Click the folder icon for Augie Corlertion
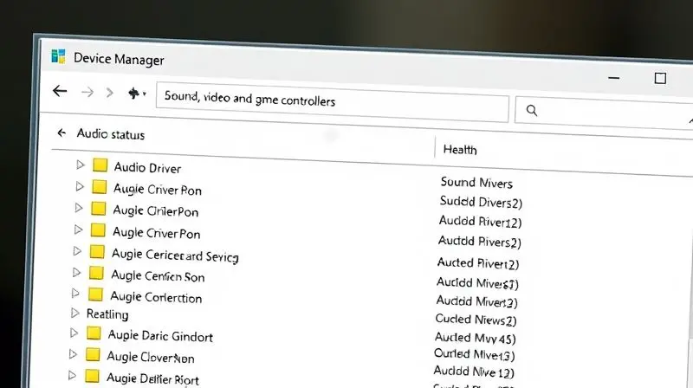 click(95, 296)
